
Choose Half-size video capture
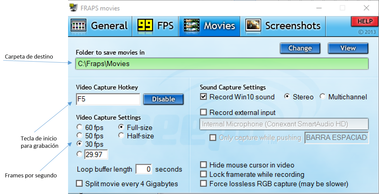(121, 135)
